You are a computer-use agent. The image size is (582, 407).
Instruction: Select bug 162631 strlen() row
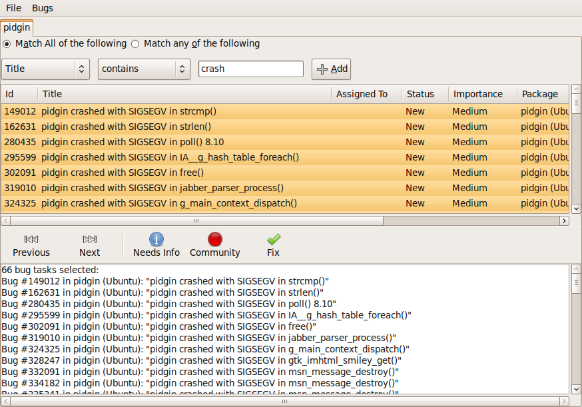pos(285,127)
